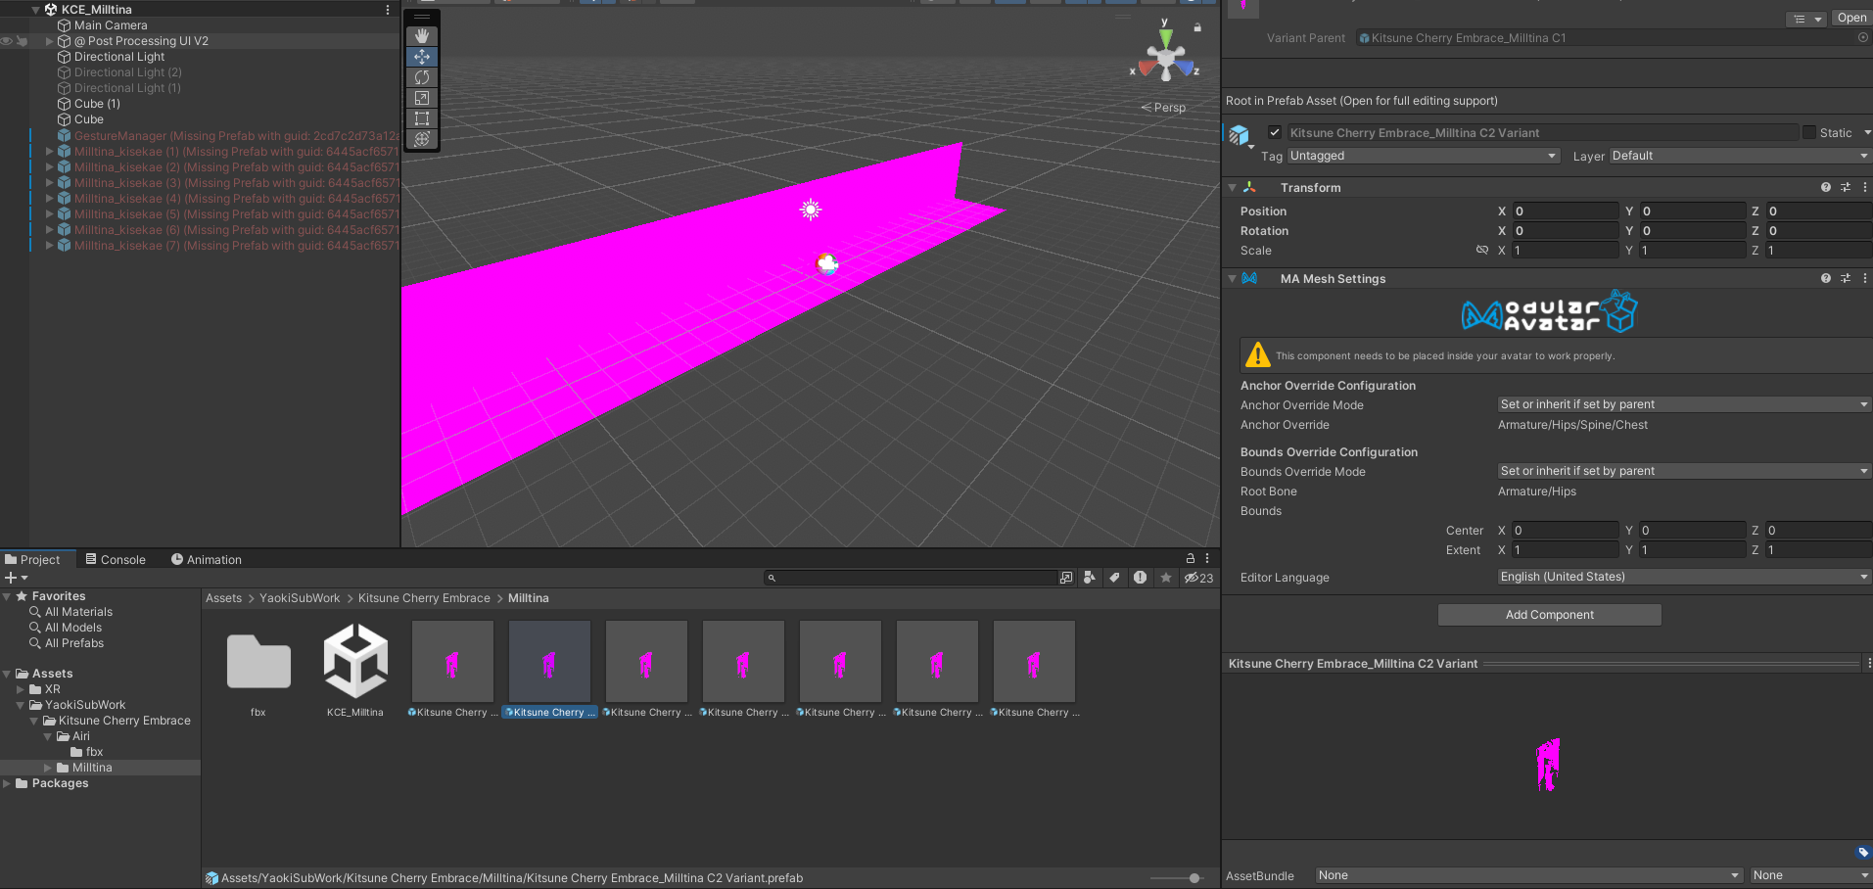The width and height of the screenshot is (1873, 889).
Task: Select the Transform tool in Scene view
Action: (422, 139)
